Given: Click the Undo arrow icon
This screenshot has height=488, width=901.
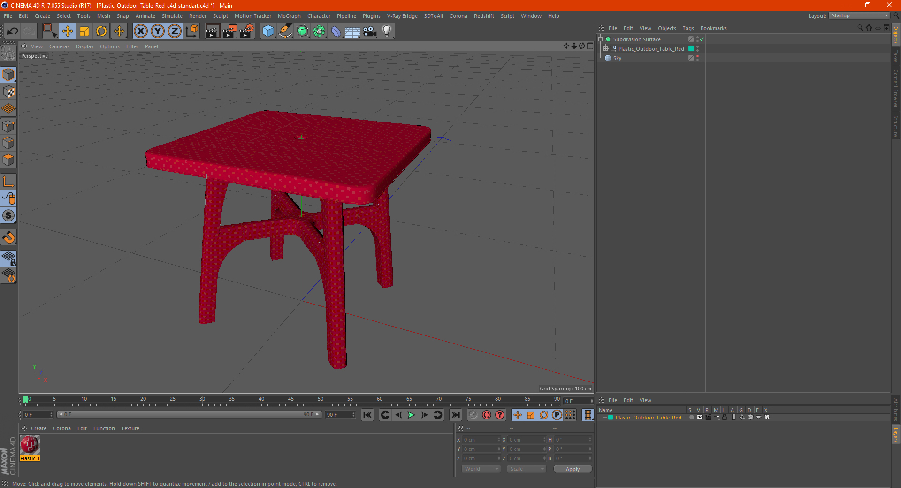Looking at the screenshot, I should point(13,31).
